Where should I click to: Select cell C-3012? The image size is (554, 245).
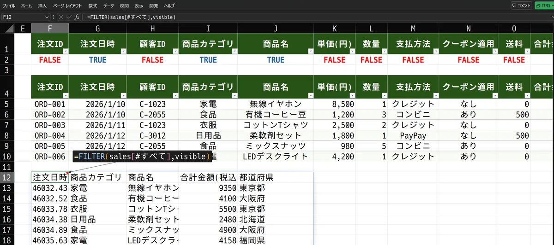tap(153, 136)
